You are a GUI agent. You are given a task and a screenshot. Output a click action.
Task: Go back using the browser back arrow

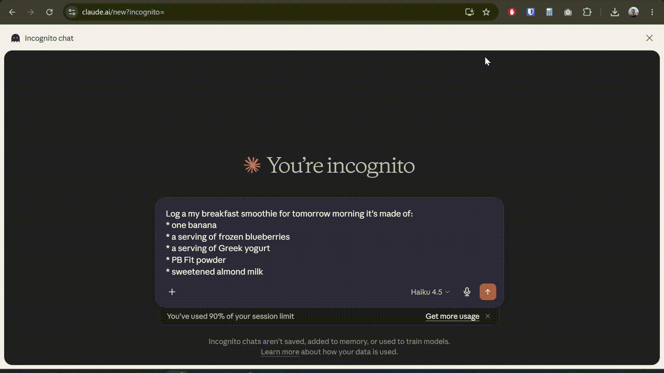pos(12,12)
